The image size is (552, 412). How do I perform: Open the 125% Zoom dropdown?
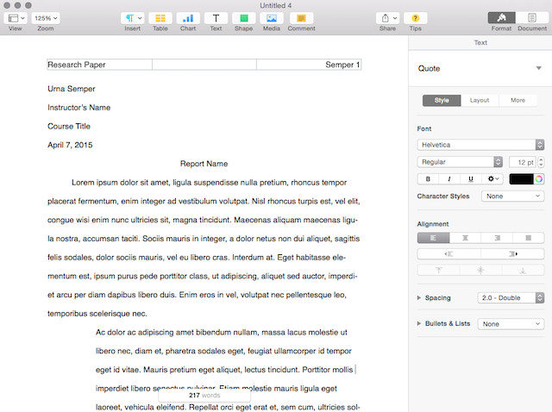(46, 18)
